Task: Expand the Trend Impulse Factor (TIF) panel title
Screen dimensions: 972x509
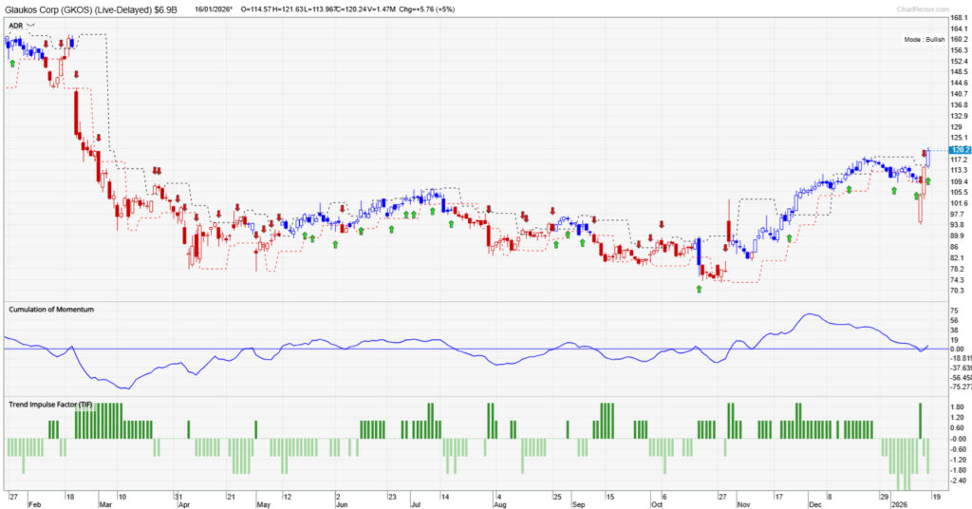Action: tap(50, 405)
